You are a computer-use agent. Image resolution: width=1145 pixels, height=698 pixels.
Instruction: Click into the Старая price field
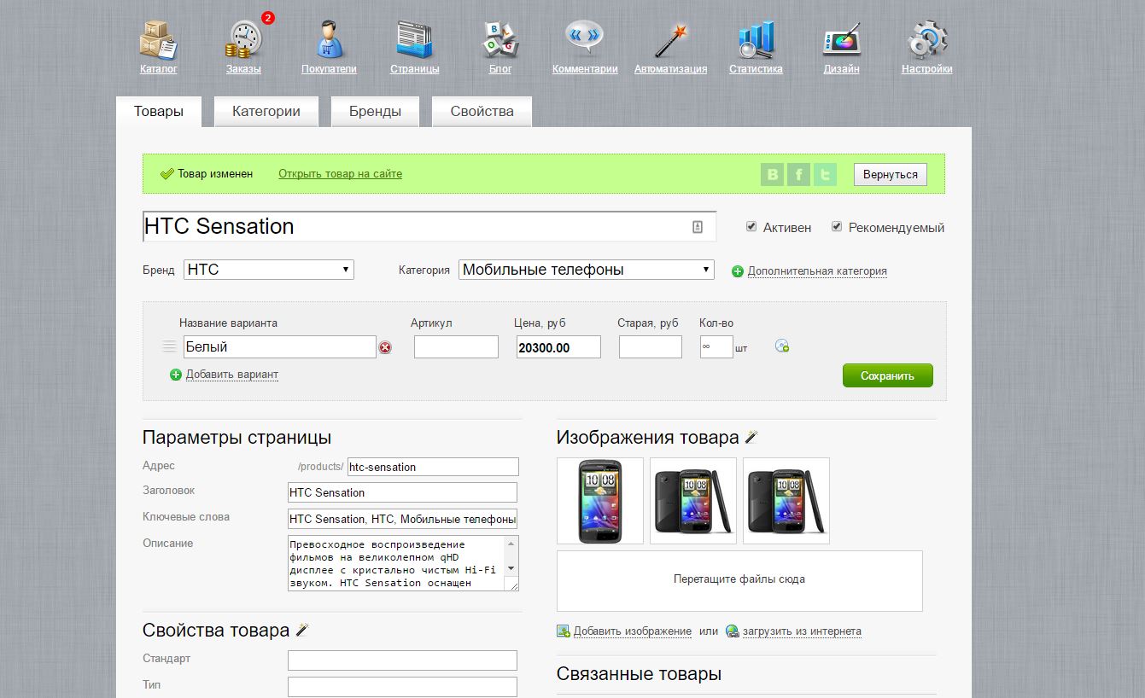tap(651, 346)
